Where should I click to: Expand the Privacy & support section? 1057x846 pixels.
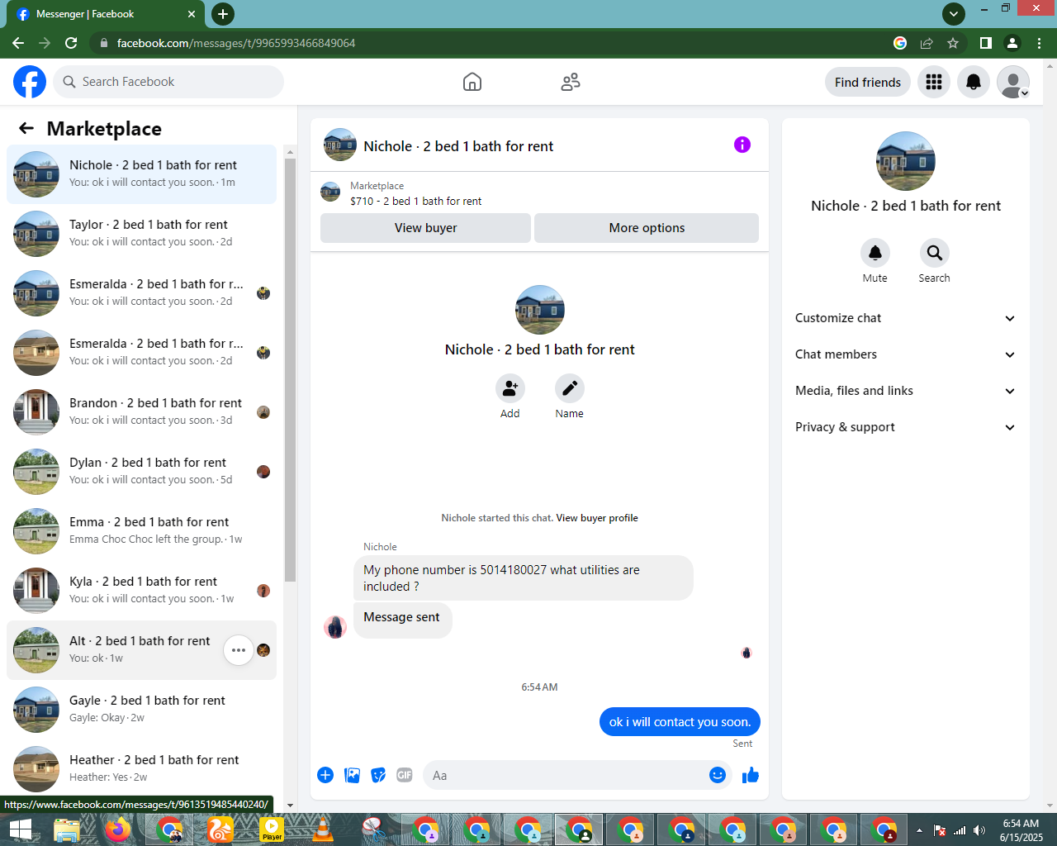tap(906, 427)
